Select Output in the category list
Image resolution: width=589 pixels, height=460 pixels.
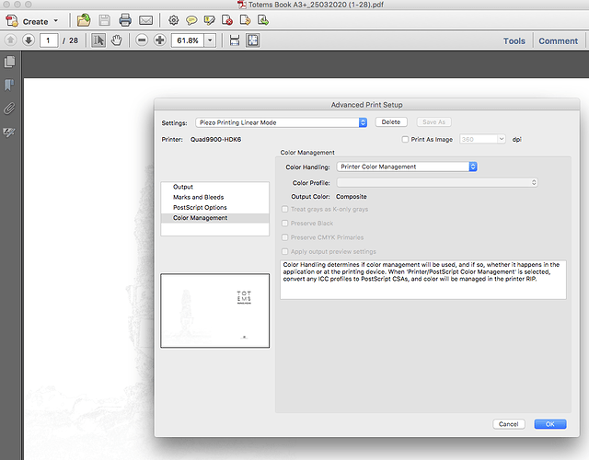coord(184,187)
